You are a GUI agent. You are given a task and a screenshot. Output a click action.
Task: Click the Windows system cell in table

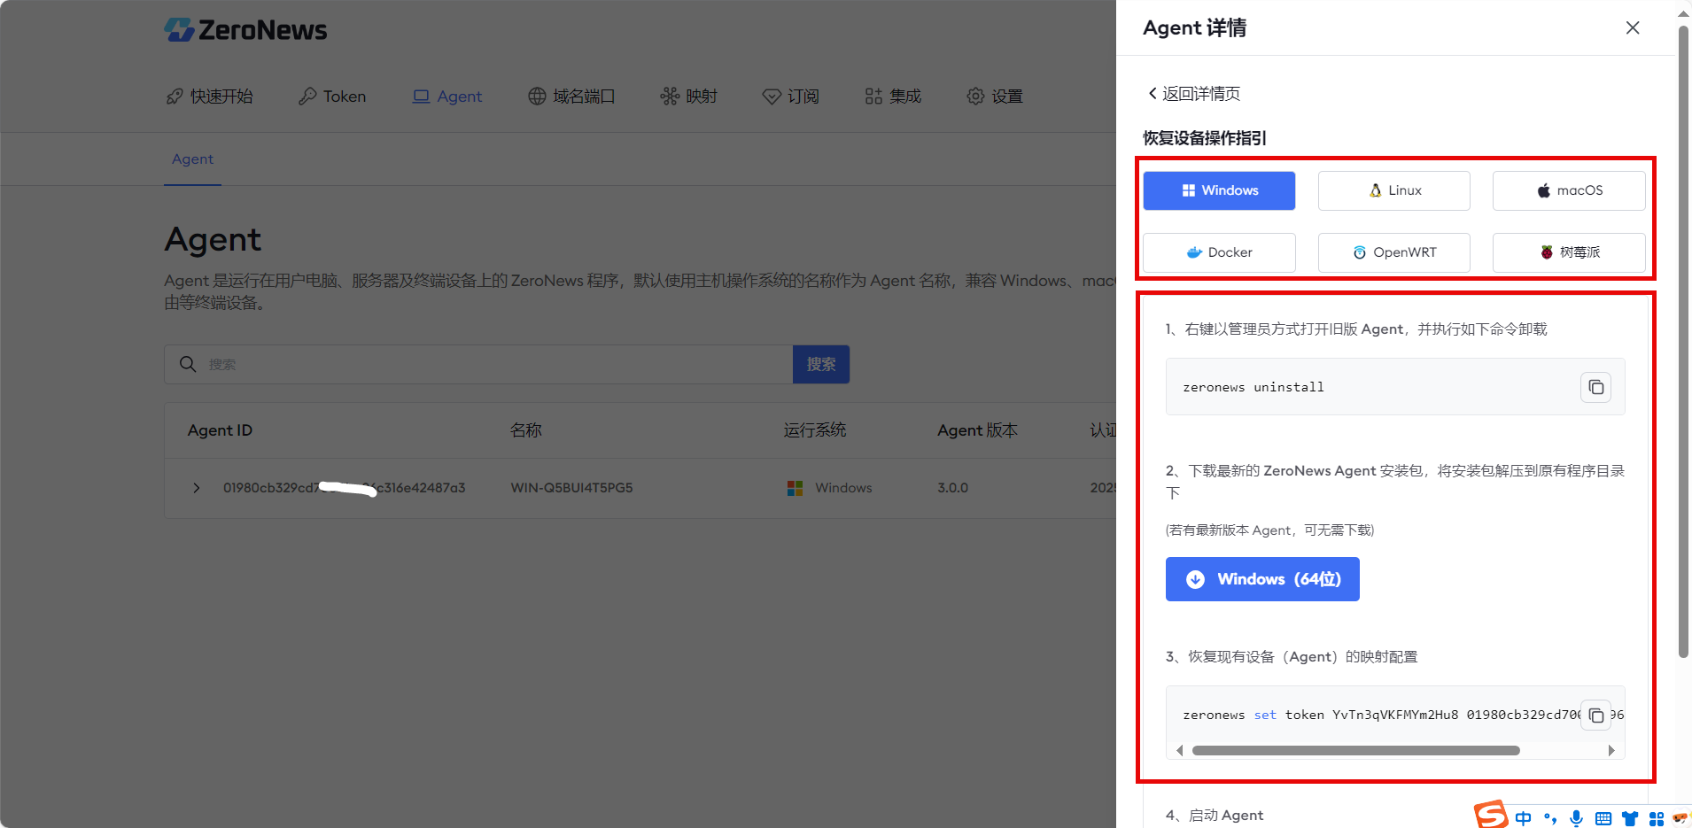pyautogui.click(x=830, y=488)
